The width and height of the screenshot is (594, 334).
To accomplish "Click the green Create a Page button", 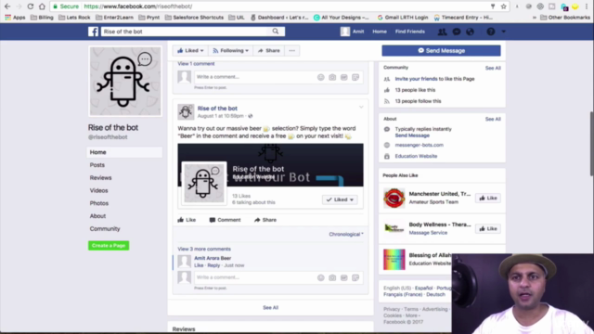I will [109, 245].
